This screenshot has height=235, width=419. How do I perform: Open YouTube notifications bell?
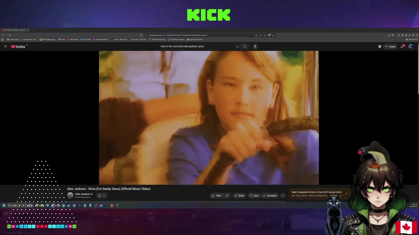[402, 46]
